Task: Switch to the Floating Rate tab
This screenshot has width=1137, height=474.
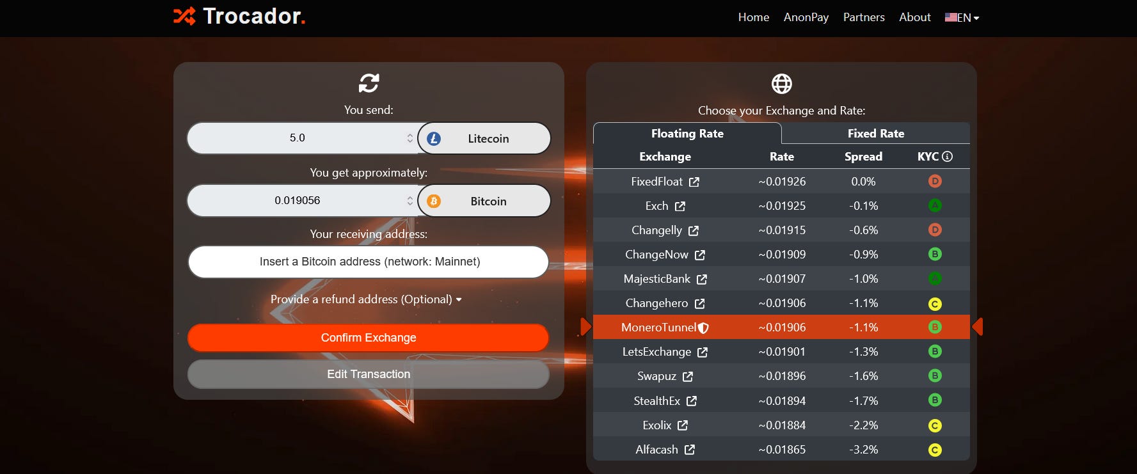Action: (x=687, y=134)
